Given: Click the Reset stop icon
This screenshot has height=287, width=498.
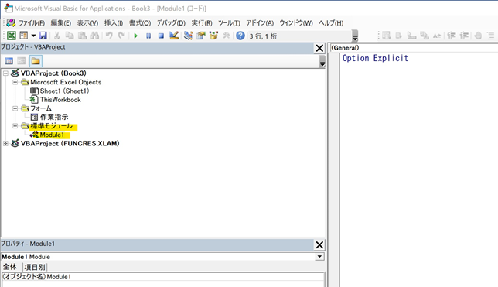Looking at the screenshot, I should pyautogui.click(x=161, y=36).
